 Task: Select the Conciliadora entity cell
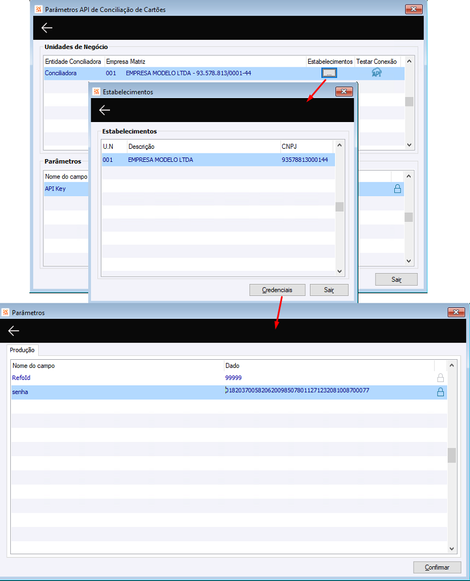coord(61,73)
